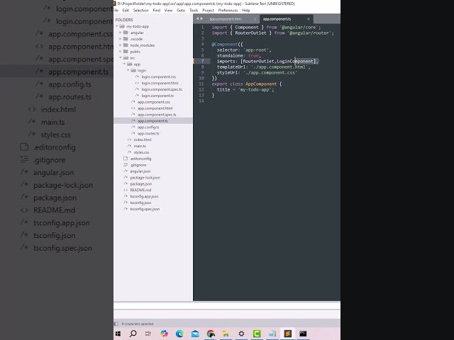This screenshot has height=340, width=454.
Task: Collapse the my-todo-app root folder
Action: click(117, 26)
